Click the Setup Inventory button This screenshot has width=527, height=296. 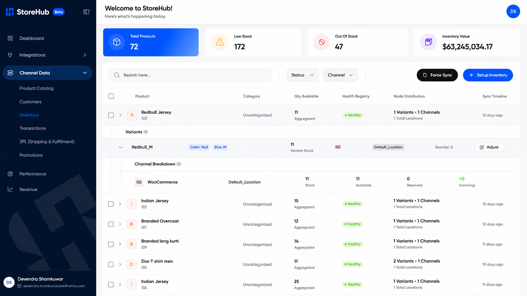[488, 75]
